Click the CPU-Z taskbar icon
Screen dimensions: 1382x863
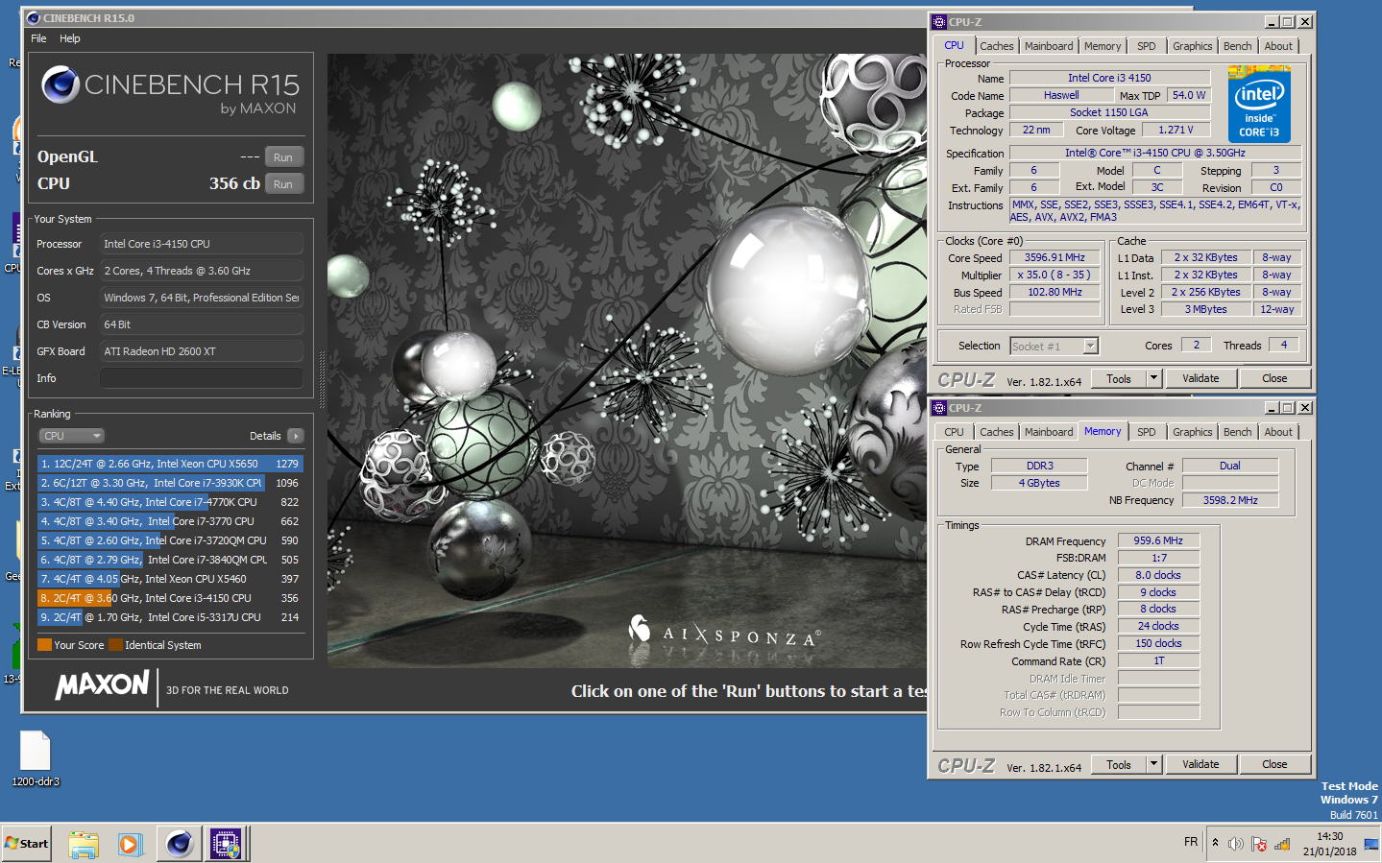227,844
